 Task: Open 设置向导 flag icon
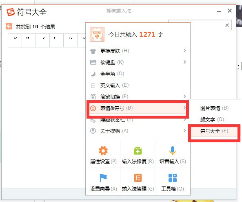coord(103,178)
